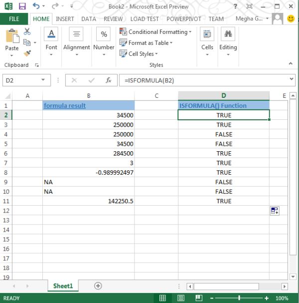Open the Excel application icon menu
Screen dimensions: 299x303
(x=8, y=6)
